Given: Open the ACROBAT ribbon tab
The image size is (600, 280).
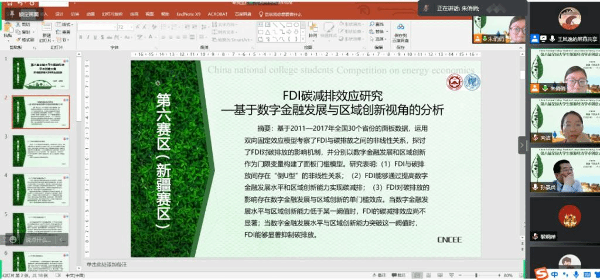Looking at the screenshot, I should coord(217,14).
